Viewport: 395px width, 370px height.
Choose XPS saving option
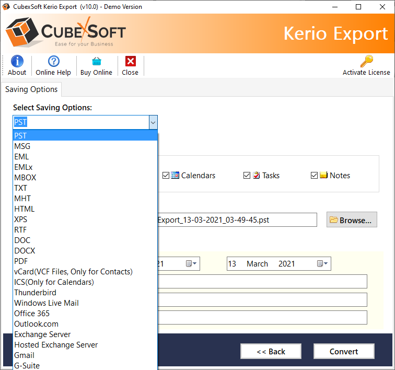[85, 219]
